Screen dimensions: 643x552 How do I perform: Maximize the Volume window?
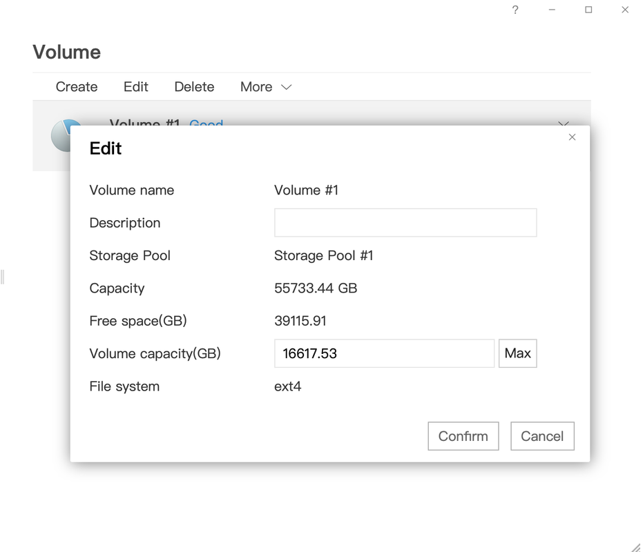(x=588, y=10)
